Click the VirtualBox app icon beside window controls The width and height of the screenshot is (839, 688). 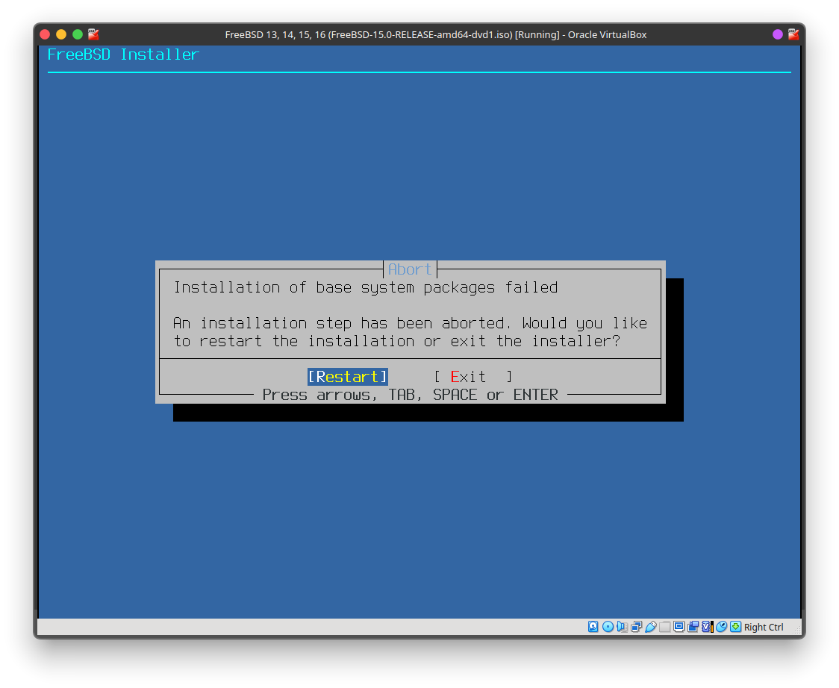click(93, 34)
